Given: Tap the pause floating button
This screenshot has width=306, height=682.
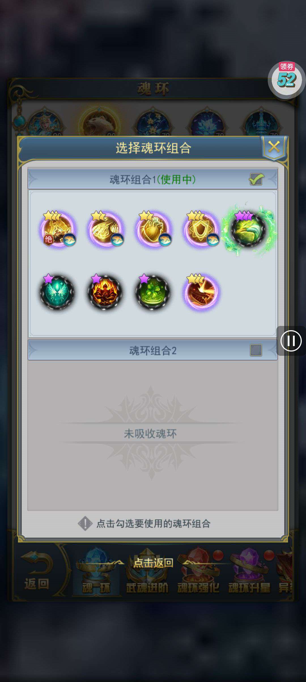Looking at the screenshot, I should (291, 341).
